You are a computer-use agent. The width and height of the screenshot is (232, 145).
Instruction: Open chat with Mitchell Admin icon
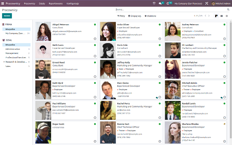click(222, 98)
